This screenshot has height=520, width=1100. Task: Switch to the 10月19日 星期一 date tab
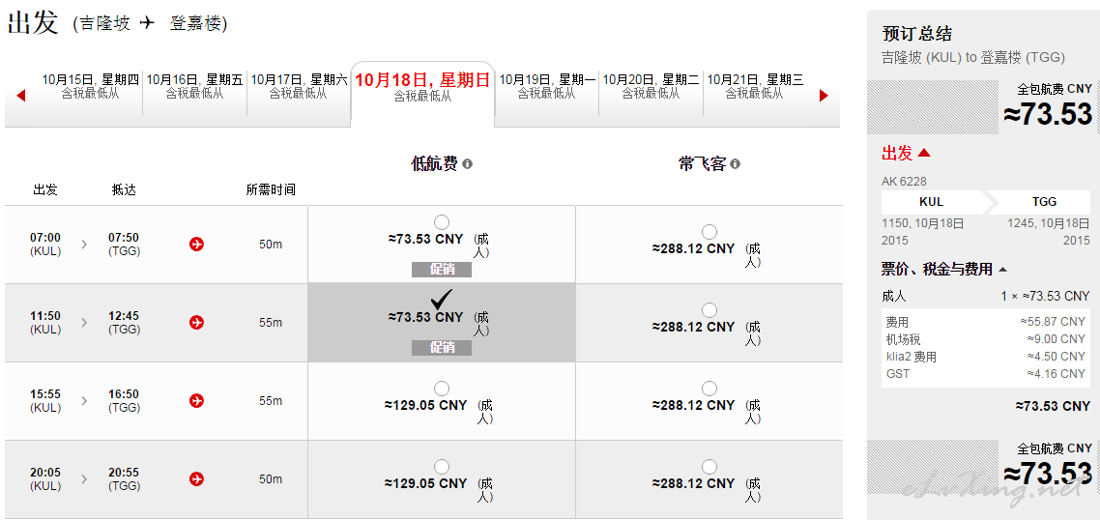pos(546,86)
